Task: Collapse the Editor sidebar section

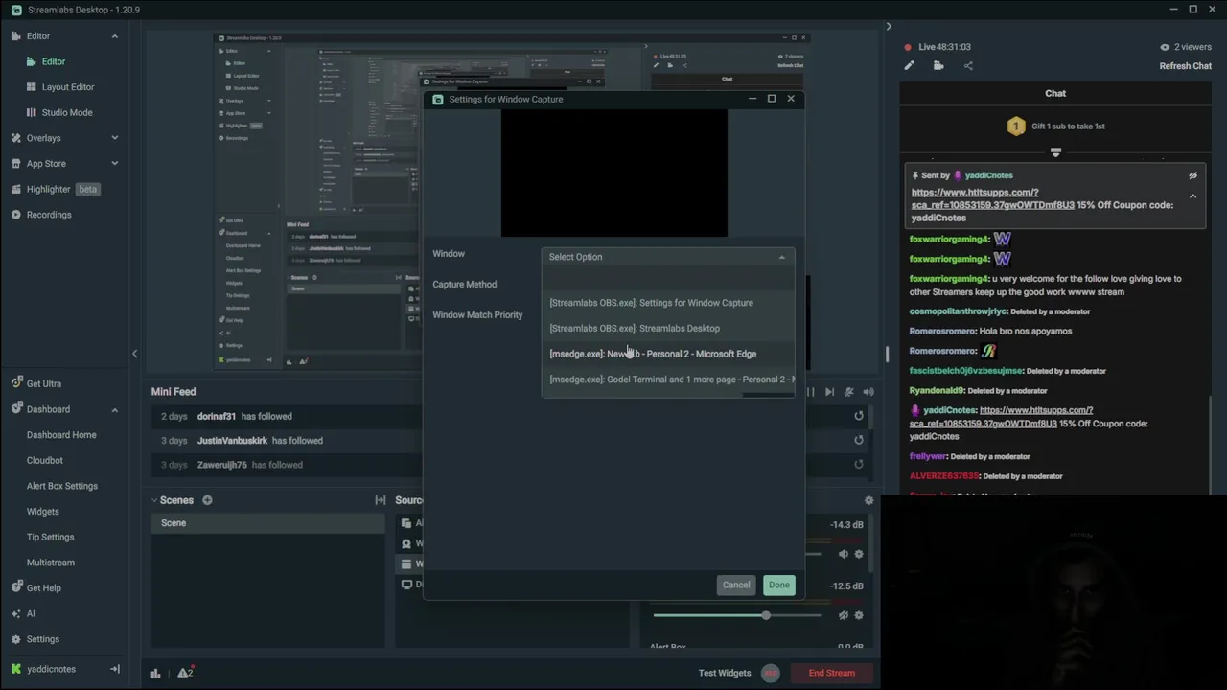Action: click(114, 36)
